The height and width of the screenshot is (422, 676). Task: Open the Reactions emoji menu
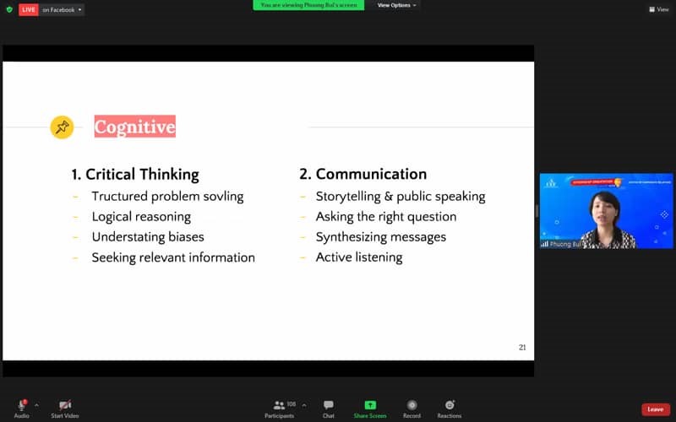coord(450,405)
